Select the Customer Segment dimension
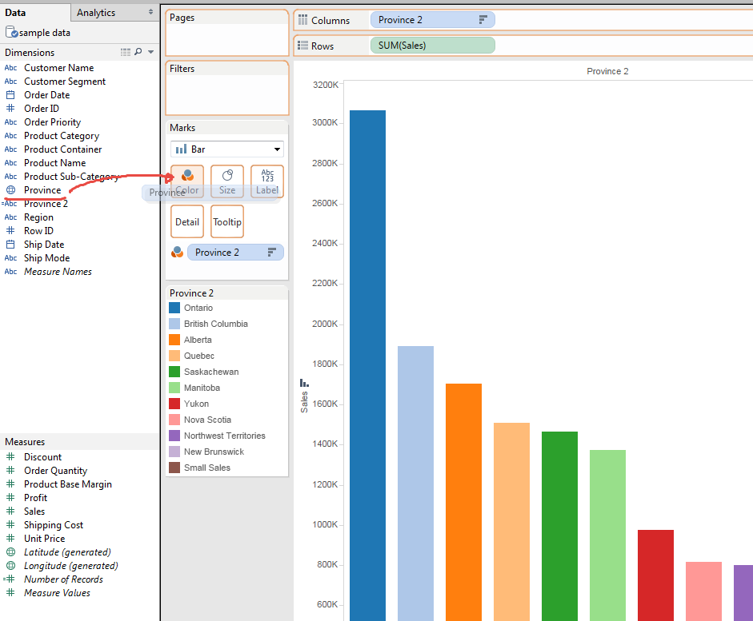The width and height of the screenshot is (753, 621). coord(65,81)
